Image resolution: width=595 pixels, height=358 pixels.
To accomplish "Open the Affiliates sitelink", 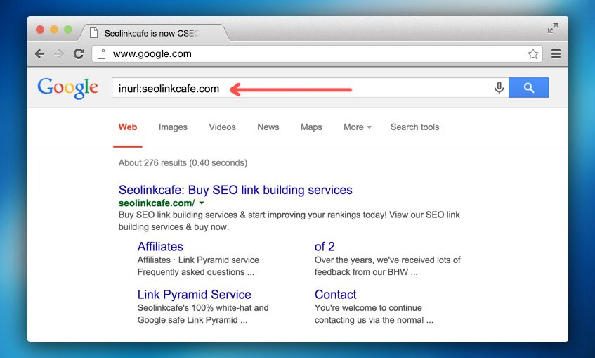I will click(x=160, y=247).
